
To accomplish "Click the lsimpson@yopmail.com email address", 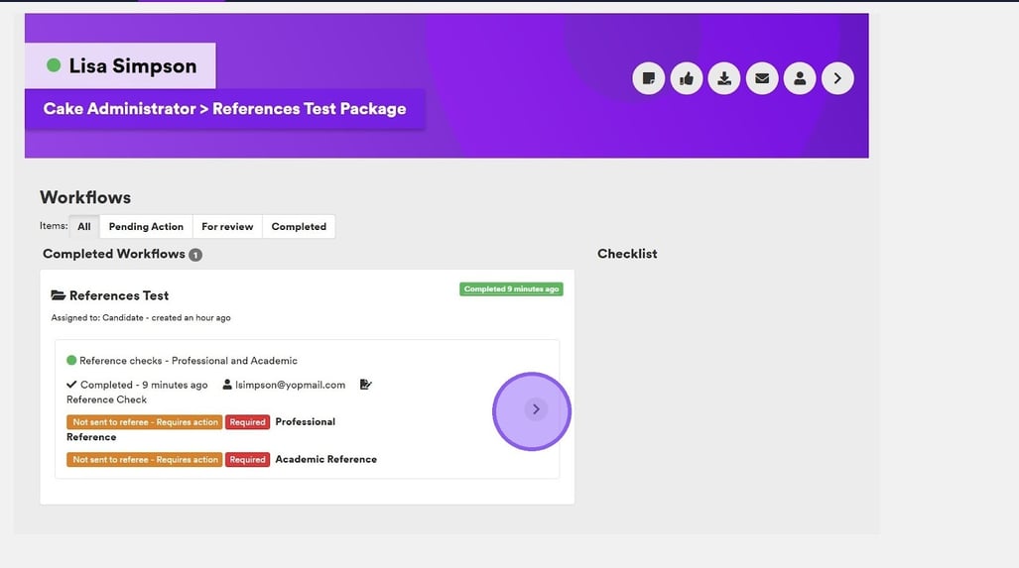I will tap(291, 385).
